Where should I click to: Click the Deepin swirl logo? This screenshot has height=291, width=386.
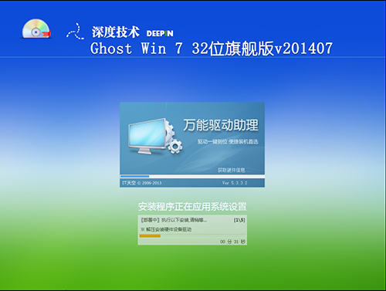(75, 32)
